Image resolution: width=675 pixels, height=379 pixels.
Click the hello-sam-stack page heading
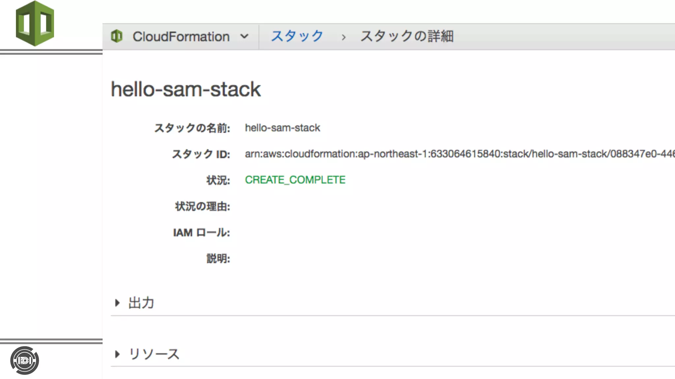(186, 89)
